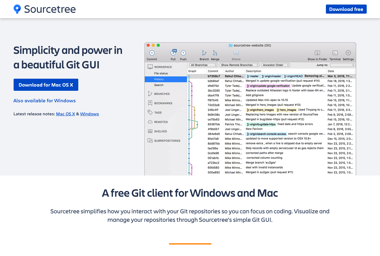The height and width of the screenshot is (256, 380).
Task: Expand the SHELVED sidebar section
Action: (161, 131)
